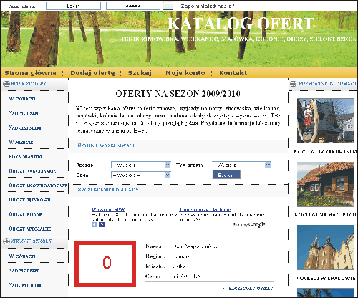The width and height of the screenshot is (358, 298).
Task: Click the Noclegi w Zakopanem caption
Action: 326,152
